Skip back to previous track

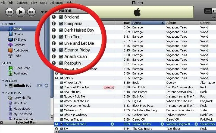[10, 12]
